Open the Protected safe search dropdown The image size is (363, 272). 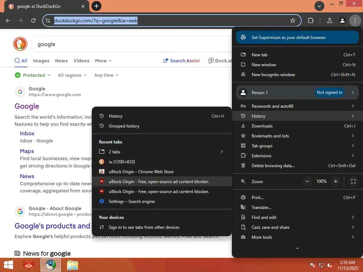click(x=33, y=75)
